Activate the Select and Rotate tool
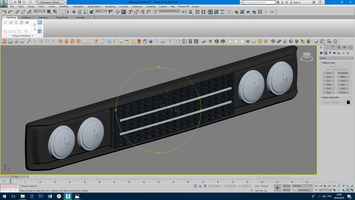This screenshot has width=355, height=200. tap(80, 12)
